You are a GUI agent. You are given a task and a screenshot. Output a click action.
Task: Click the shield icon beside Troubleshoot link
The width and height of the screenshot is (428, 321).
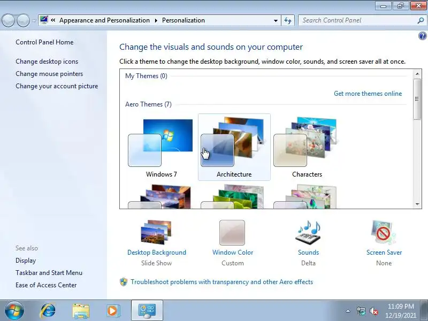pyautogui.click(x=124, y=282)
